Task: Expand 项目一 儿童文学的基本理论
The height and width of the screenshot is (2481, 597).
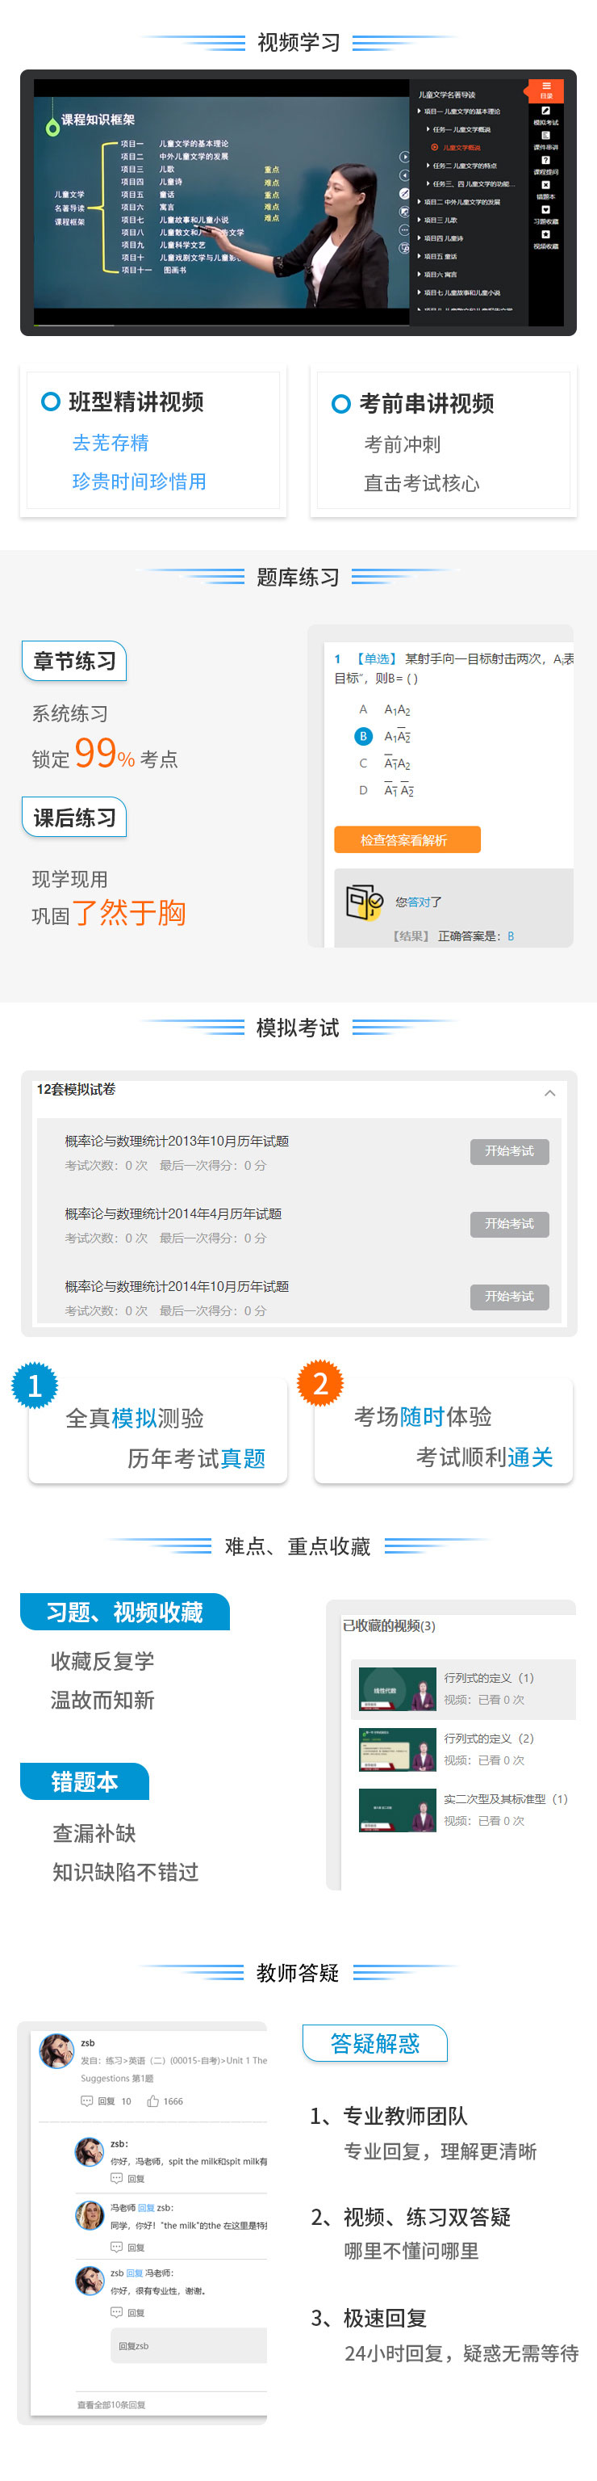Action: (460, 111)
